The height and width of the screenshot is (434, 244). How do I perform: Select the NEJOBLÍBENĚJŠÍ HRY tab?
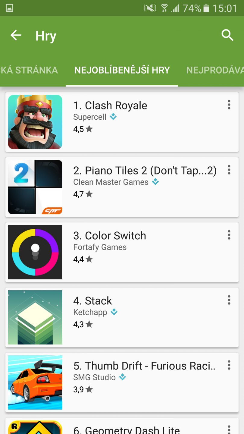(122, 70)
